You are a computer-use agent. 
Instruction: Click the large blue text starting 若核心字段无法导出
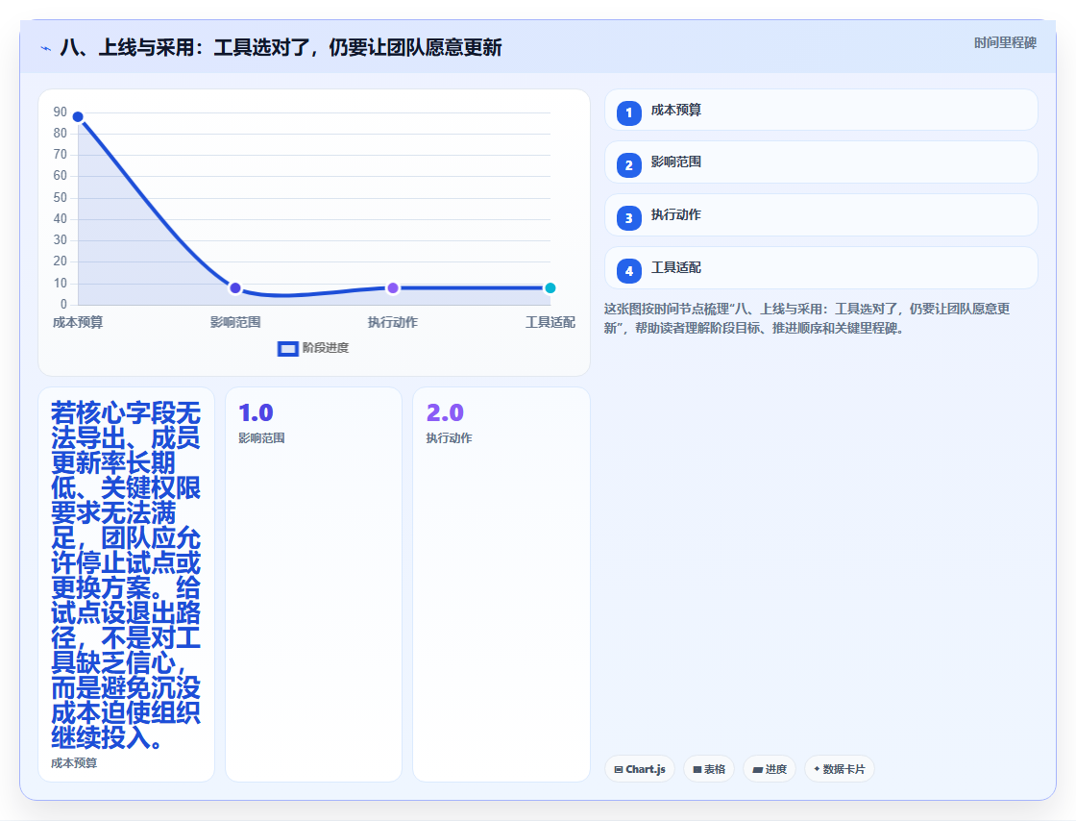tap(126, 575)
